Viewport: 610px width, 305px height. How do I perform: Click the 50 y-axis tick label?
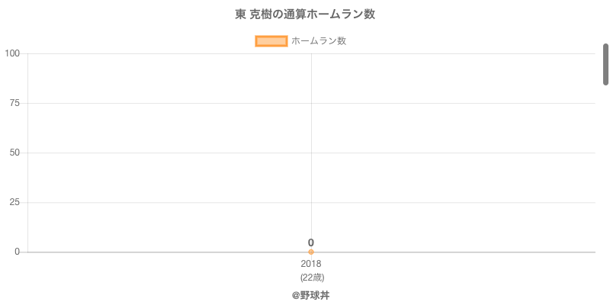click(14, 152)
